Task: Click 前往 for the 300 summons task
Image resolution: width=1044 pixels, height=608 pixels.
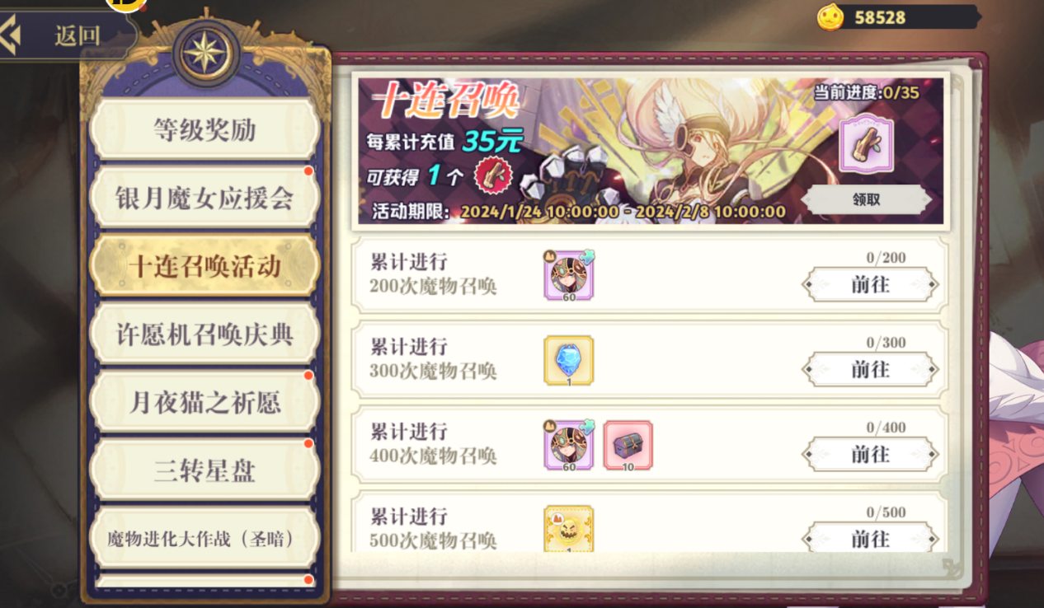Action: 870,370
